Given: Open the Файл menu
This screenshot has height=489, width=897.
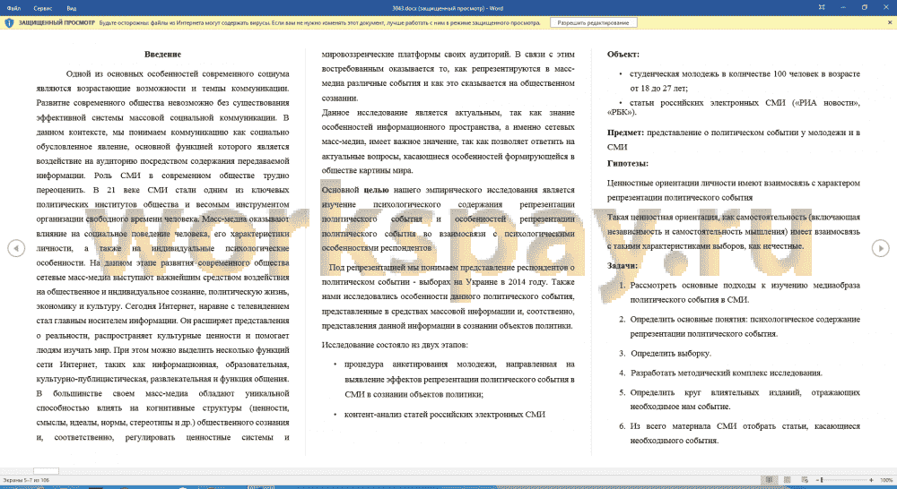Looking at the screenshot, I should [x=13, y=8].
